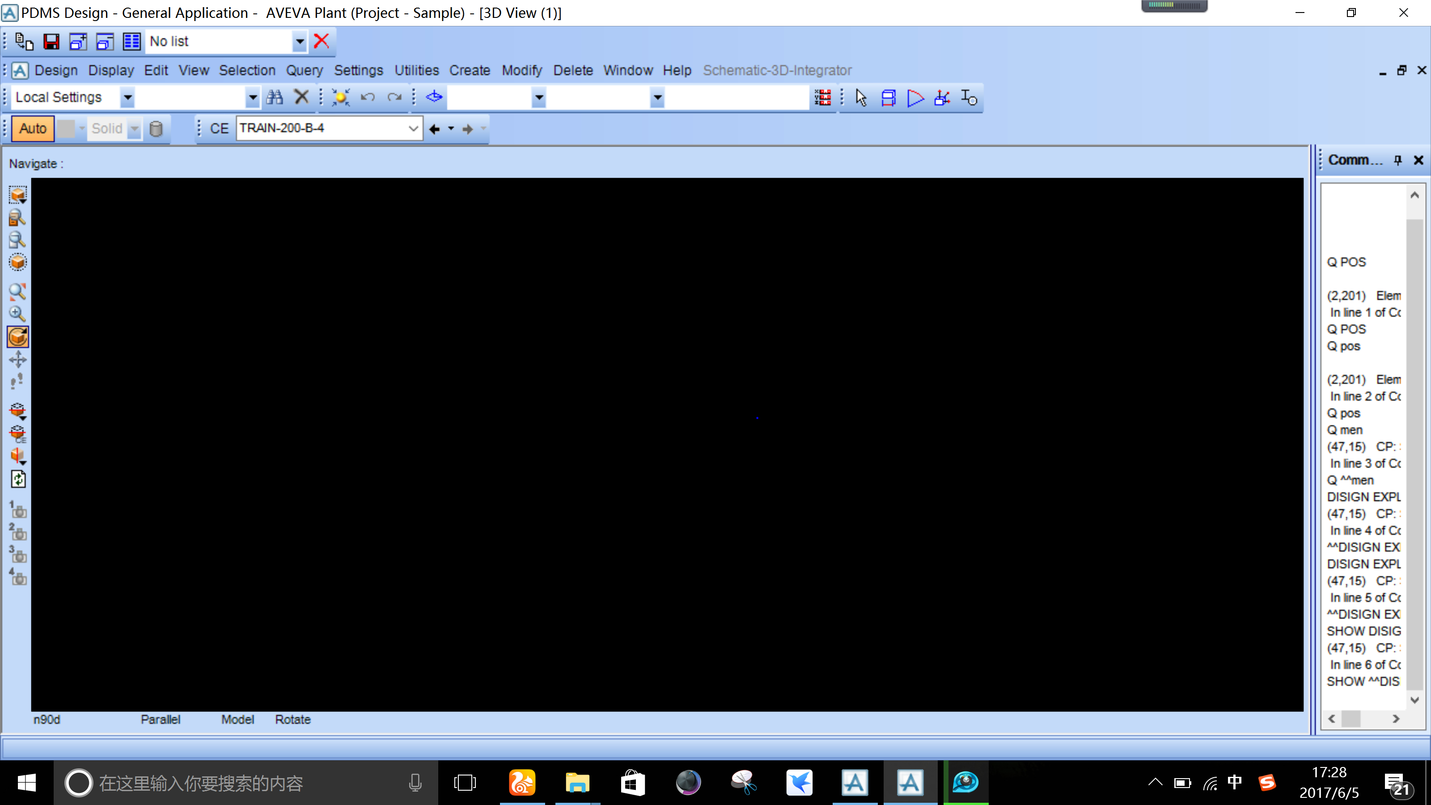Screen dimensions: 1431x805
Task: Open the Utilities menu
Action: click(x=416, y=71)
